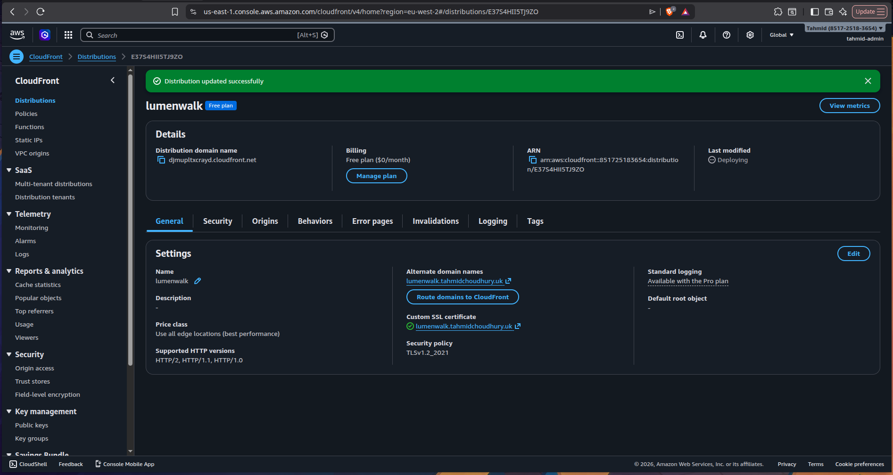Screen dimensions: 893x475
Task: Click the Distributions breadcrumb link
Action: click(x=97, y=57)
